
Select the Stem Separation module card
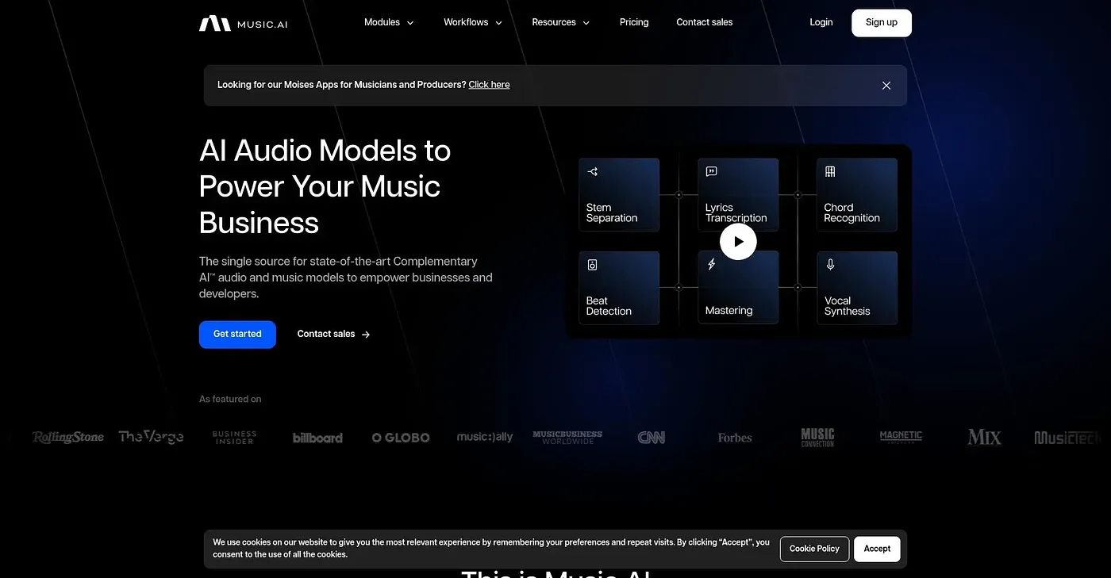[619, 195]
